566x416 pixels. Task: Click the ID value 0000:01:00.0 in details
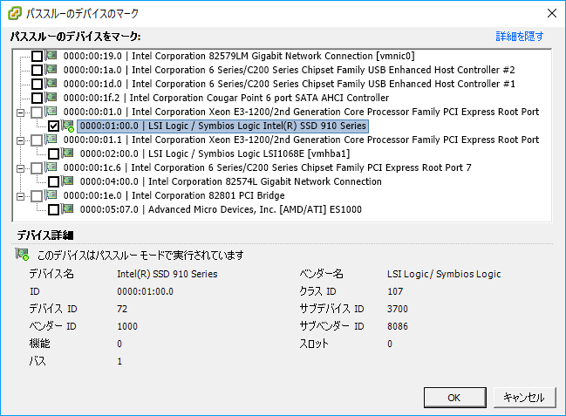pos(145,291)
